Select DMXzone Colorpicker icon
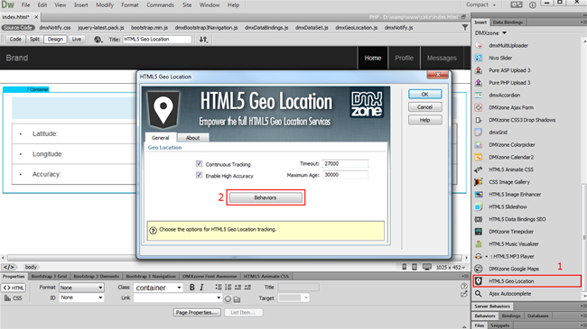 click(x=479, y=145)
